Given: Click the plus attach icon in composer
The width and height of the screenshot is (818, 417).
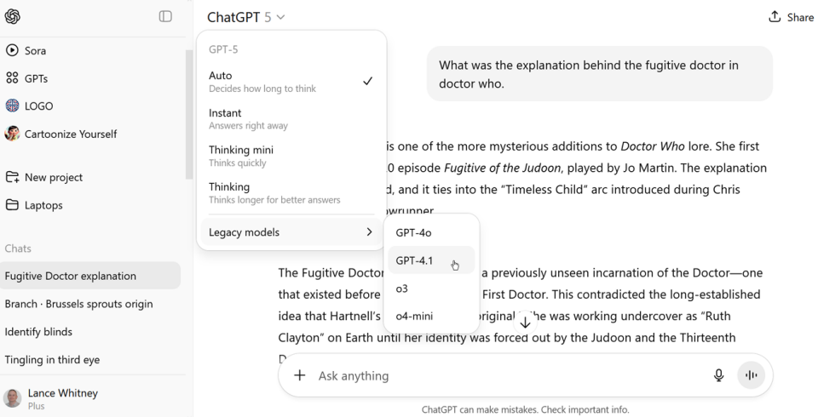Looking at the screenshot, I should click(x=299, y=375).
